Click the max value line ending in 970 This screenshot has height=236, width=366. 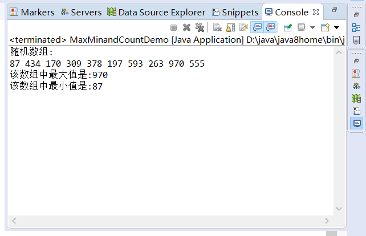click(x=59, y=75)
